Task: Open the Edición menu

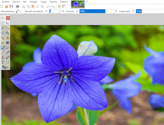Action: pos(16,2)
